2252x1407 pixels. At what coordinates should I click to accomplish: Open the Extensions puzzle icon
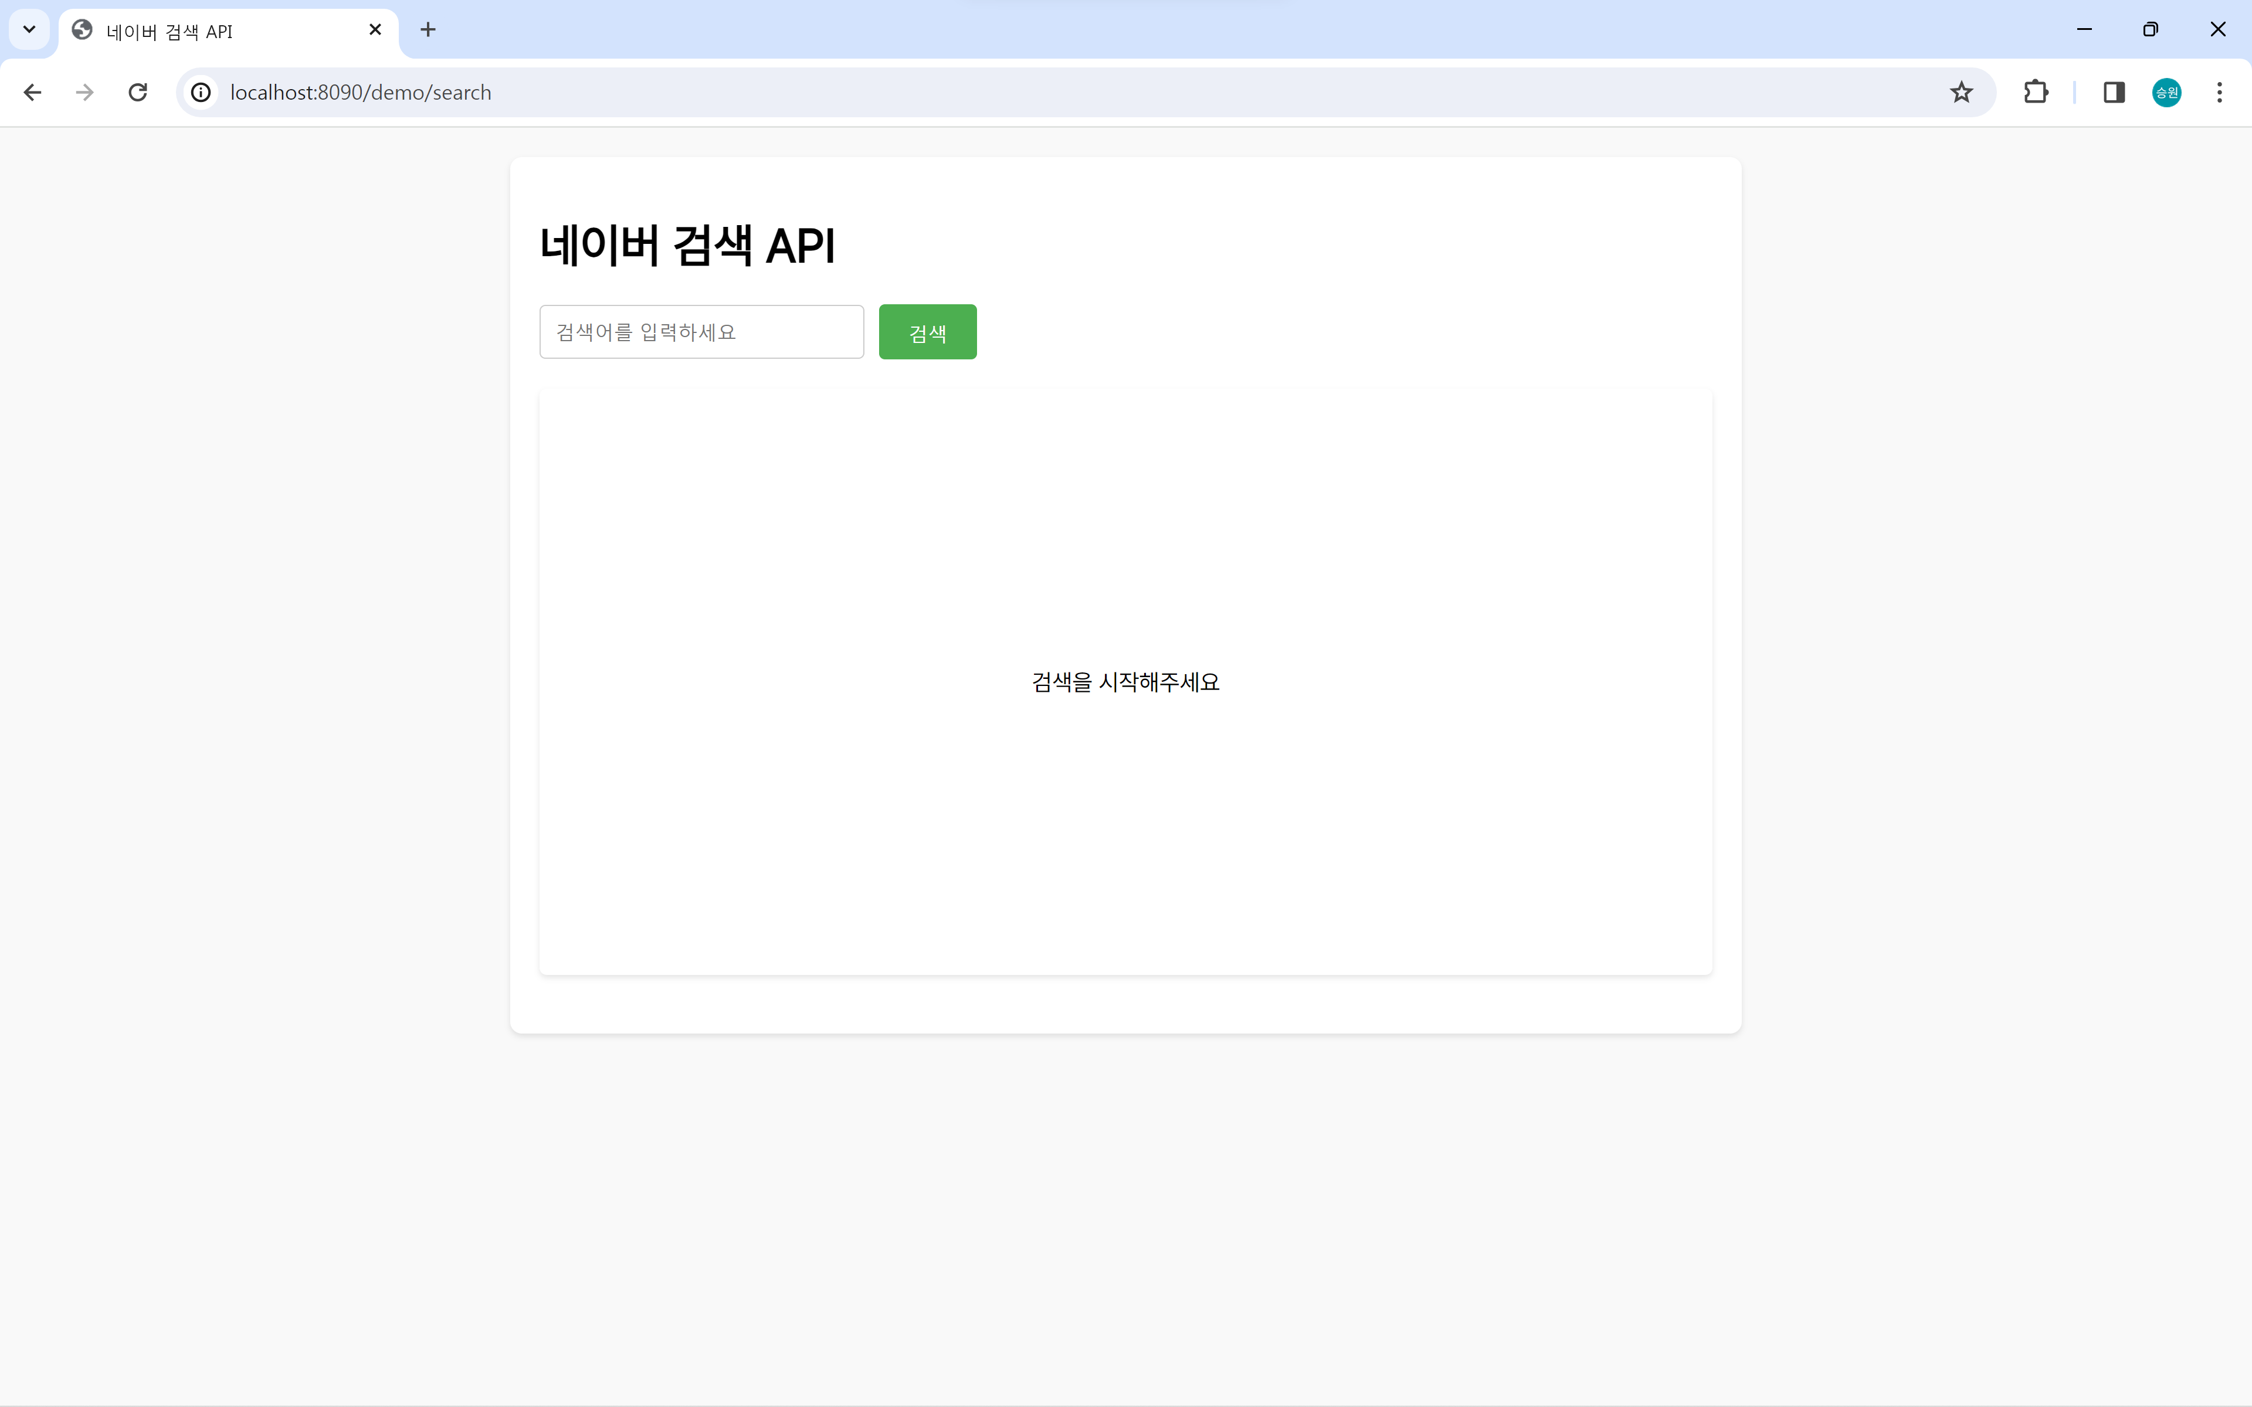(2035, 92)
